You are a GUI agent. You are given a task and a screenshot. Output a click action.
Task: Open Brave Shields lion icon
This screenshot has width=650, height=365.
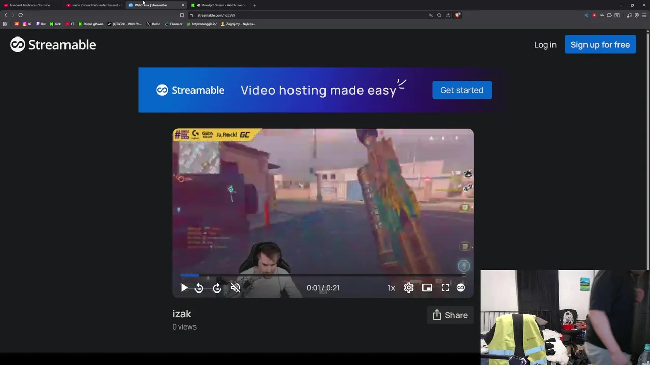pyautogui.click(x=458, y=15)
